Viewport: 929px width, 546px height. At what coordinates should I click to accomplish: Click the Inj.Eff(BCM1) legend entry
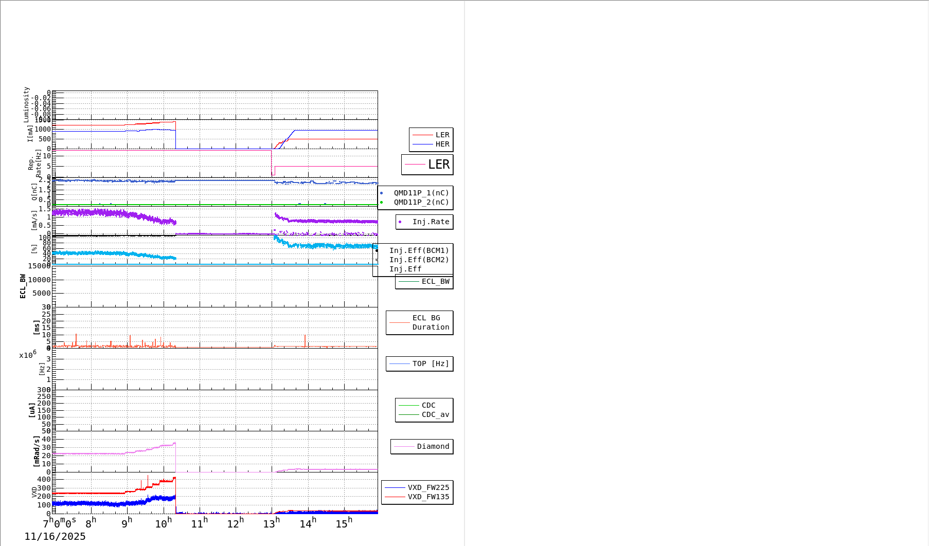(x=419, y=250)
